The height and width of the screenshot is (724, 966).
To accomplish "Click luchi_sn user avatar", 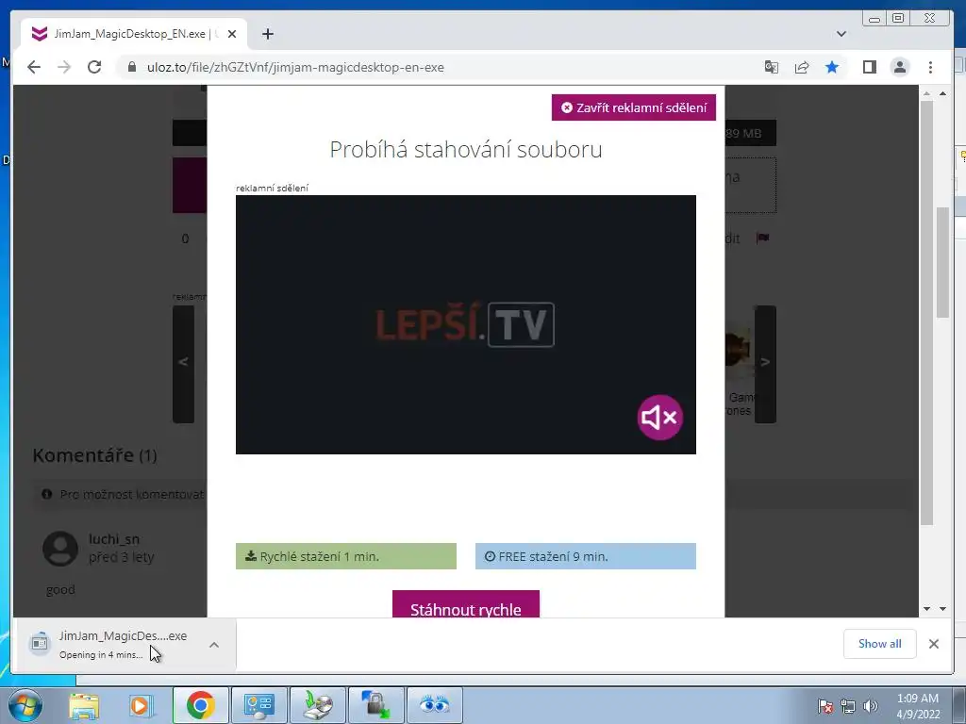I will coord(60,548).
